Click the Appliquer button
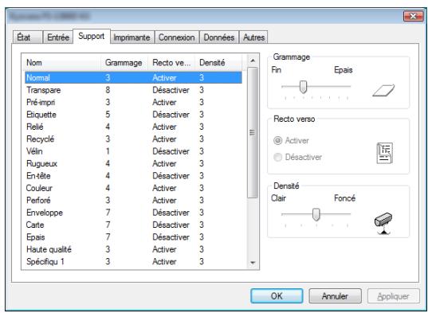The image size is (428, 313). click(x=394, y=295)
